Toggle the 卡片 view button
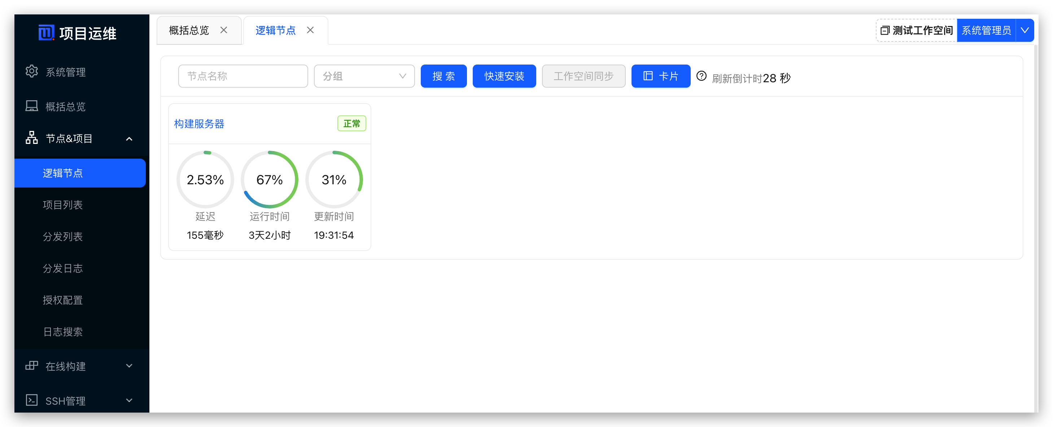 (x=661, y=76)
